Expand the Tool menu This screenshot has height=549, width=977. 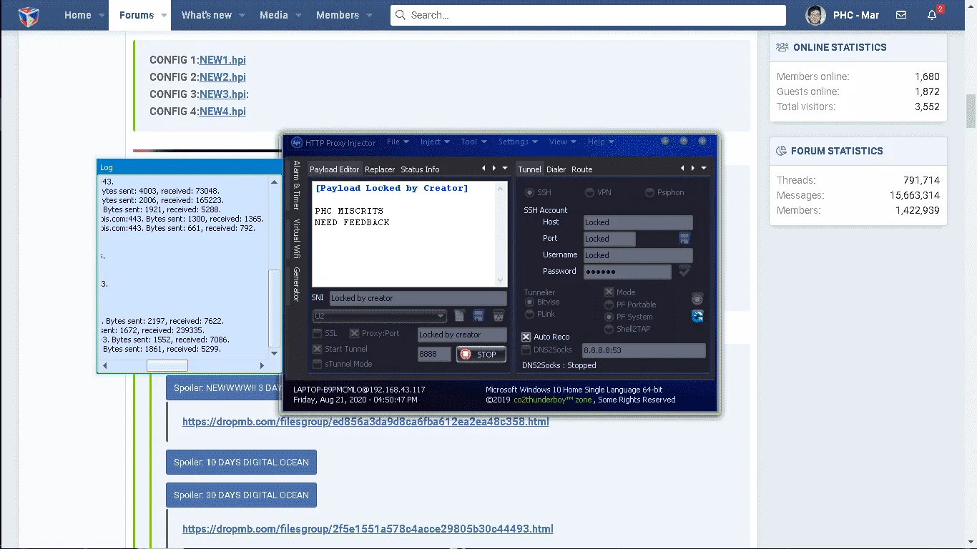pos(473,142)
